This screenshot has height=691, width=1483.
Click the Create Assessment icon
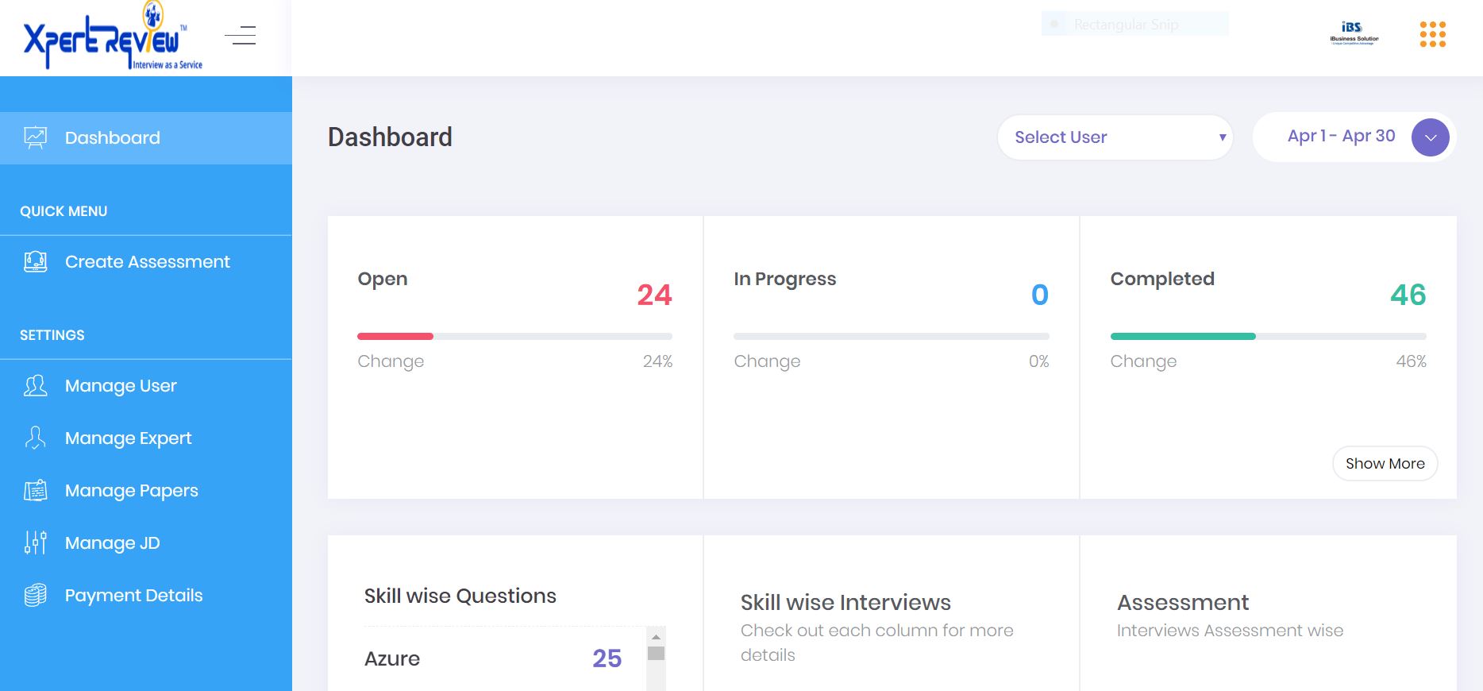[x=36, y=262]
